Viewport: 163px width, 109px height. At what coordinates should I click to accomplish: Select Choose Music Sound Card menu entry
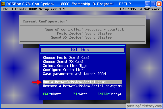(66, 58)
